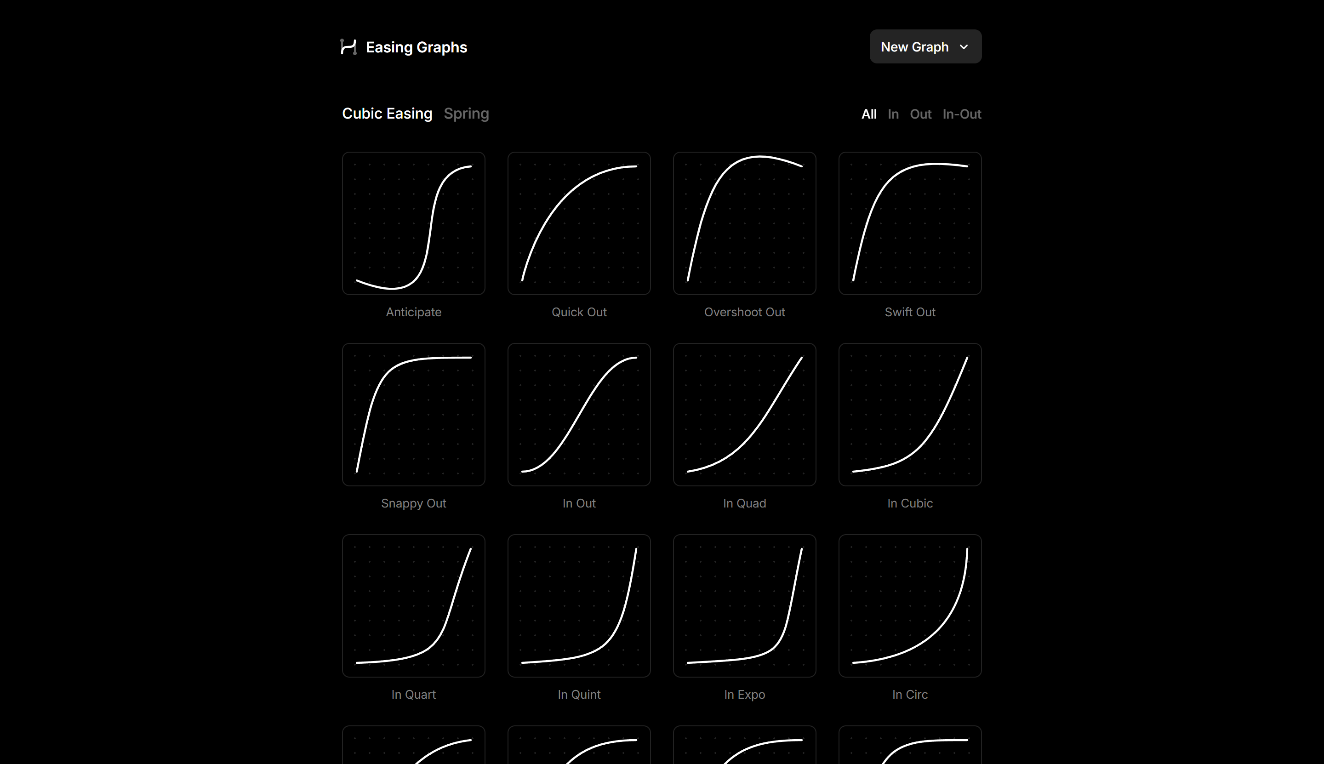Open the In Out easing graph
Screen dimensions: 1324x764
pyautogui.click(x=579, y=415)
